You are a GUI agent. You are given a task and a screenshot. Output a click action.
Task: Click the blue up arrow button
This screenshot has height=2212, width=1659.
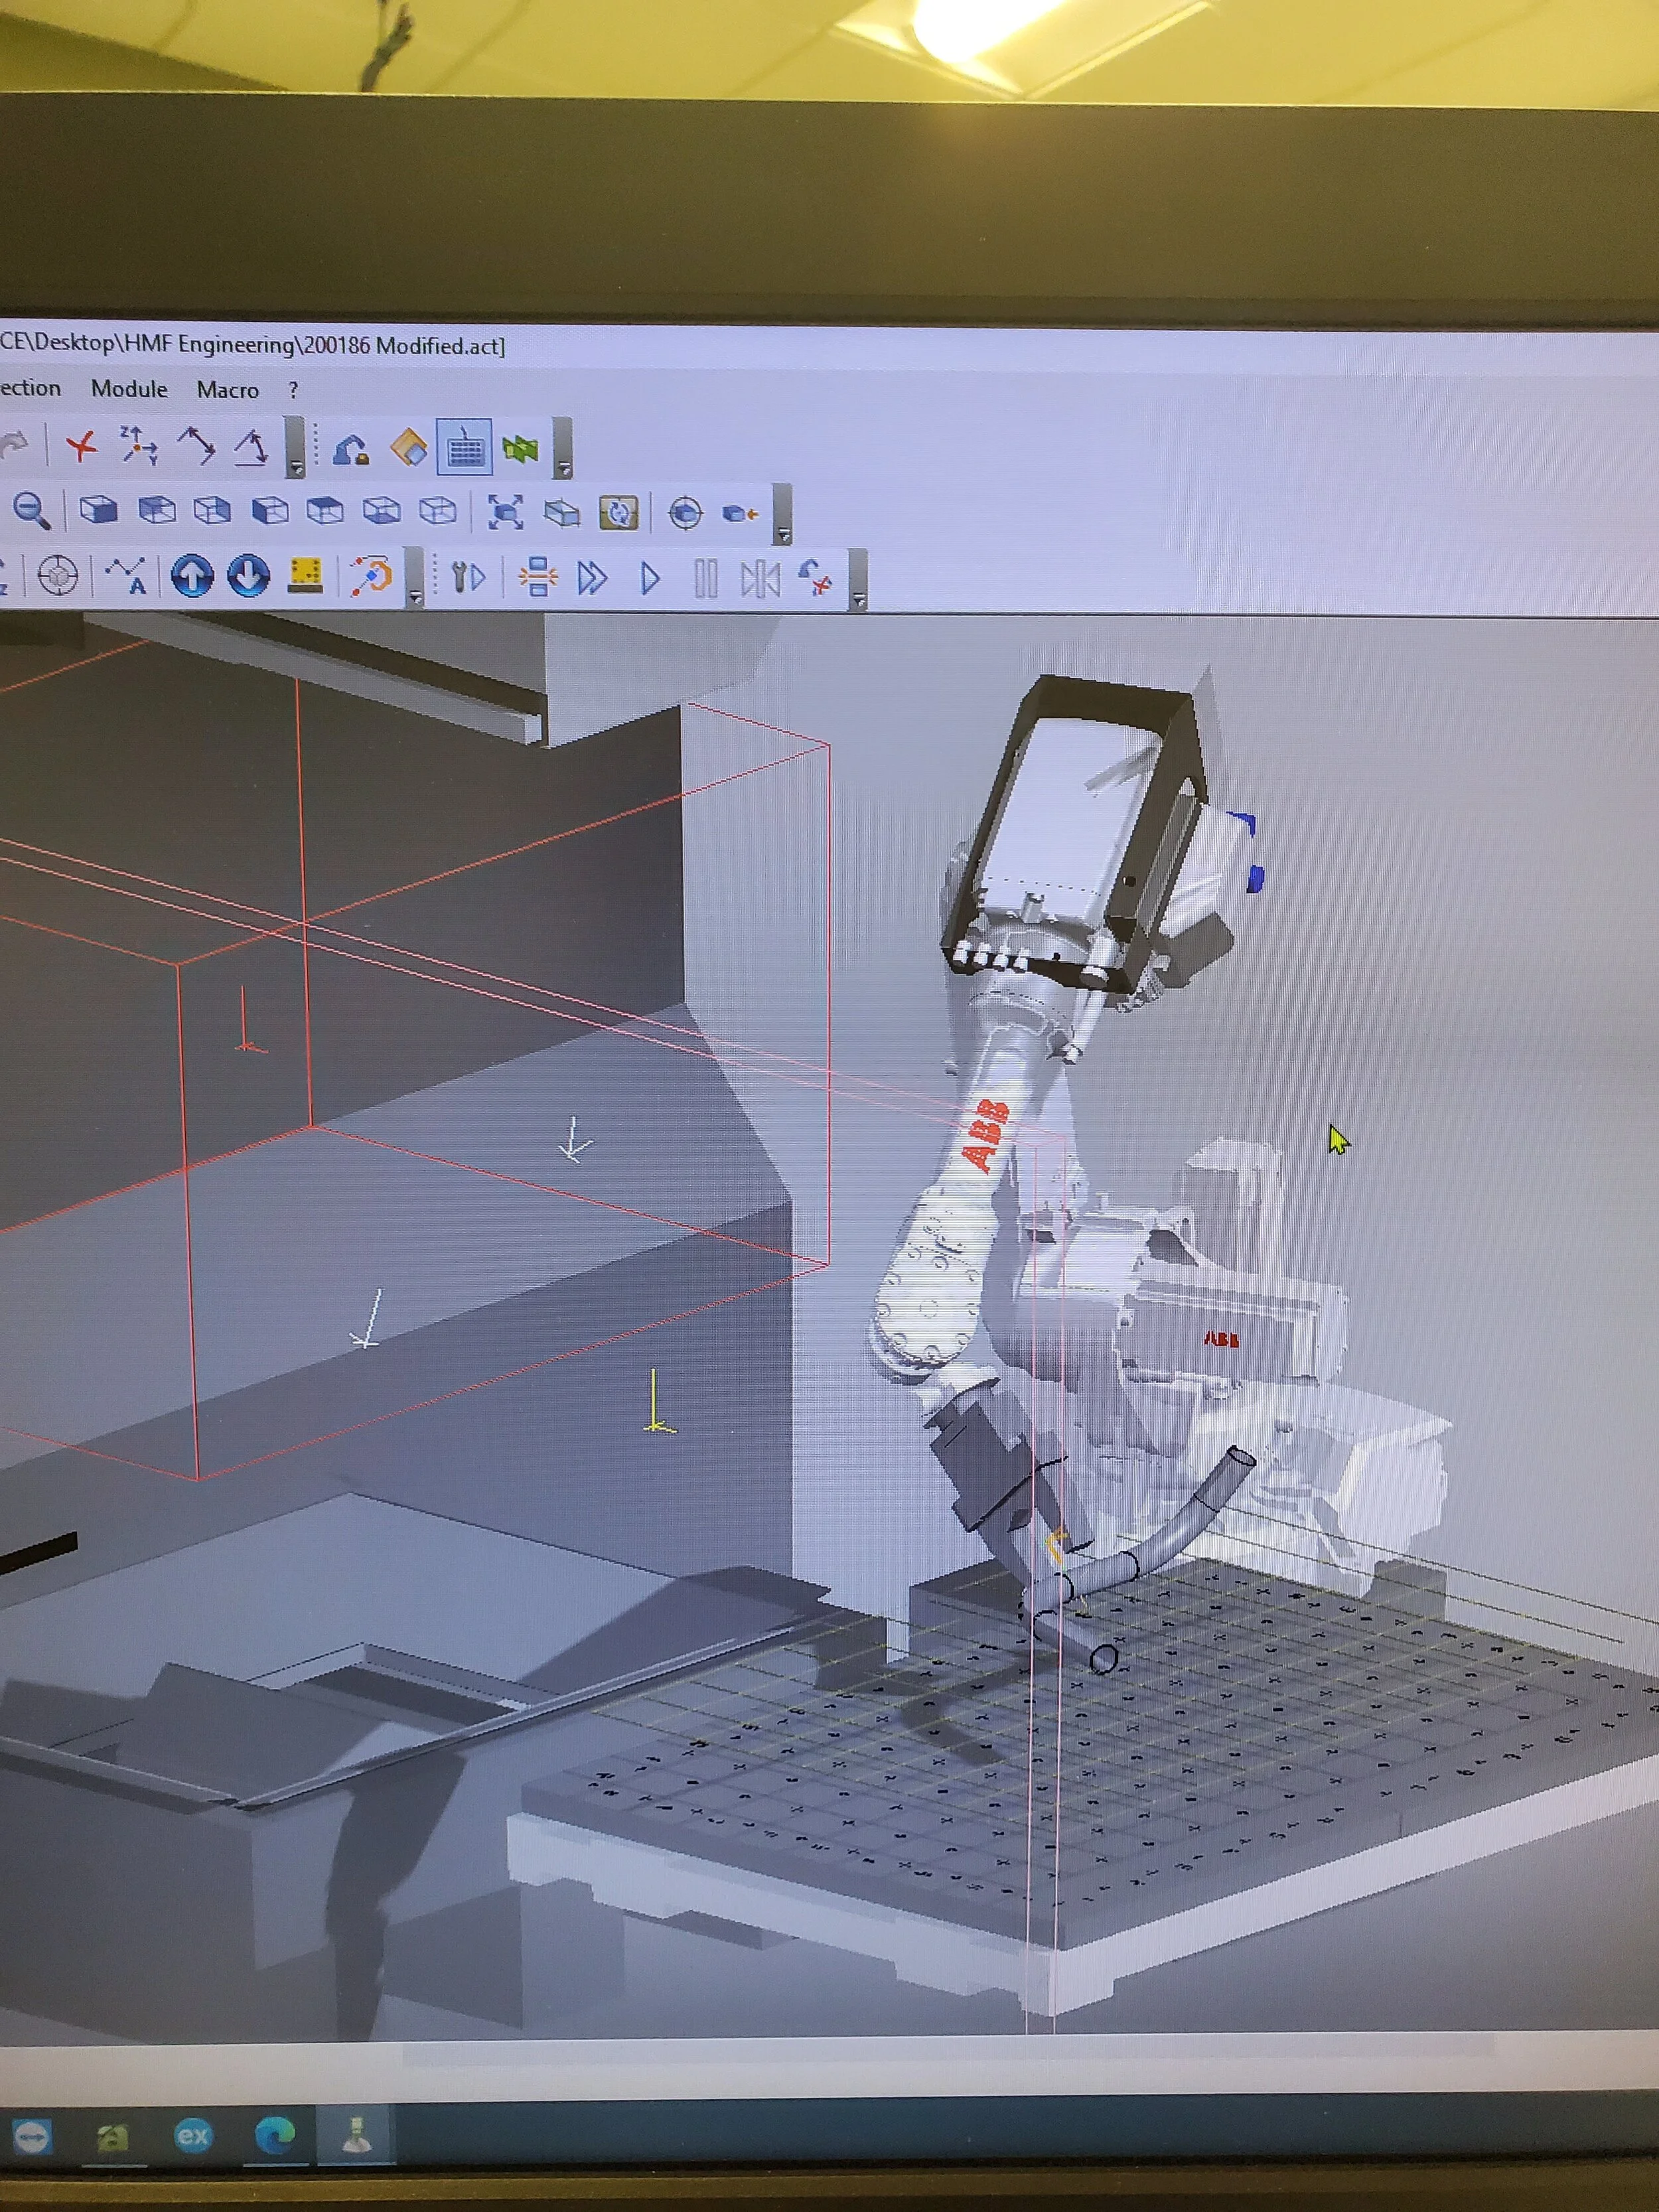192,576
